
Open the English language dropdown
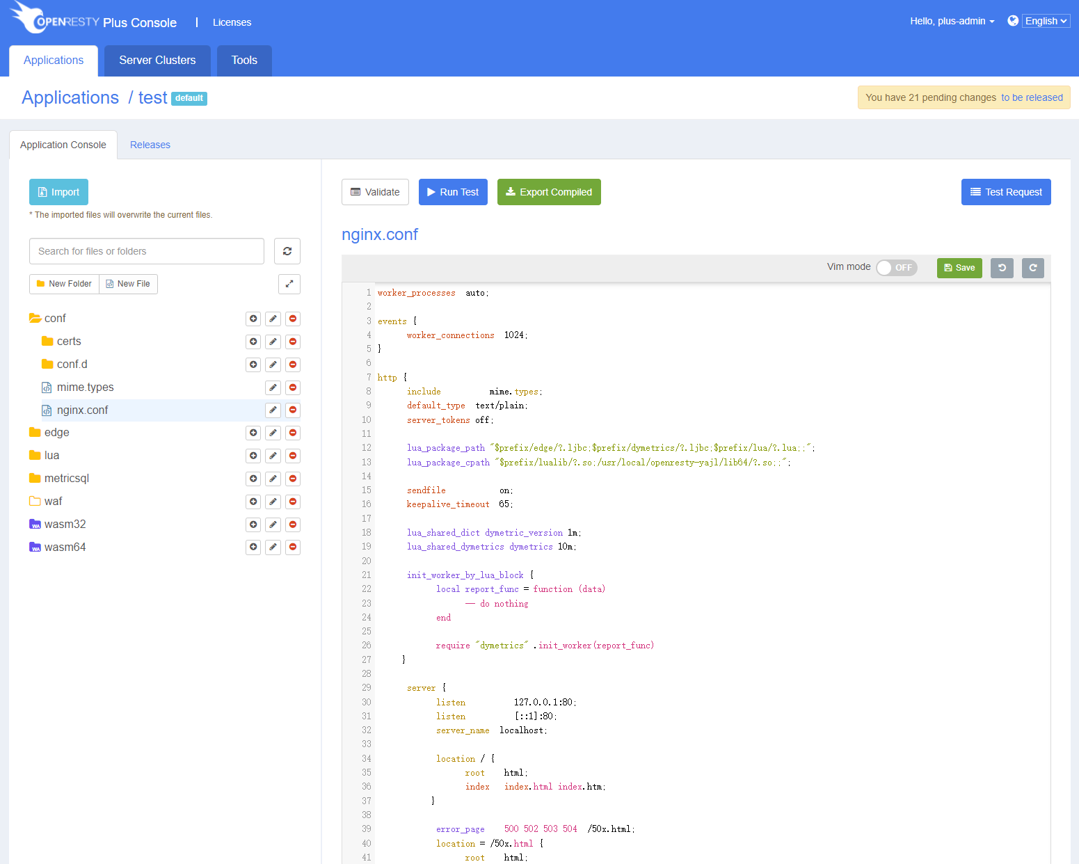1046,21
